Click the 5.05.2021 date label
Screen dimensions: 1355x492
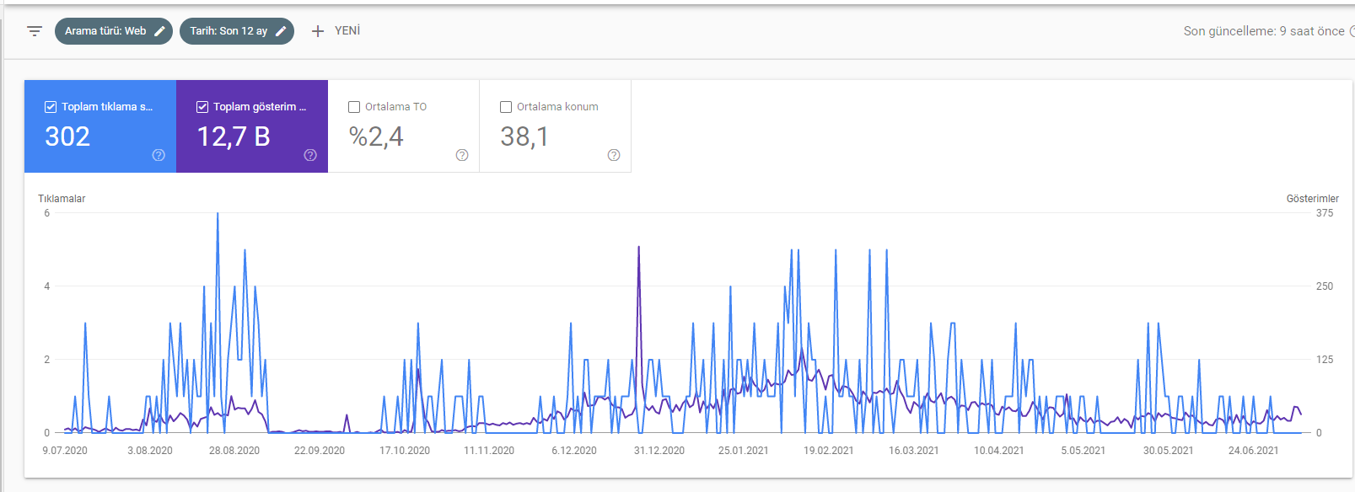(1083, 451)
